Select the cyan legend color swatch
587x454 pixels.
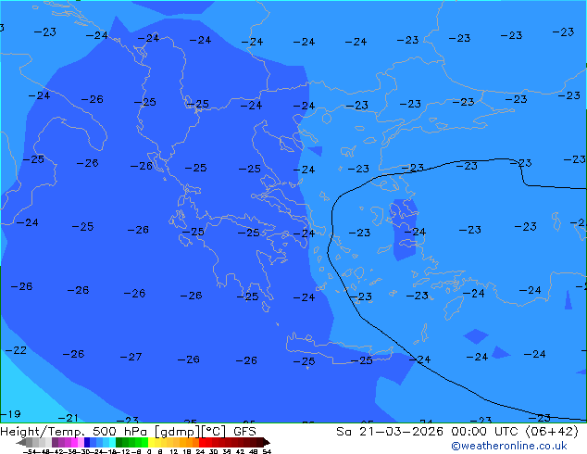click(112, 442)
